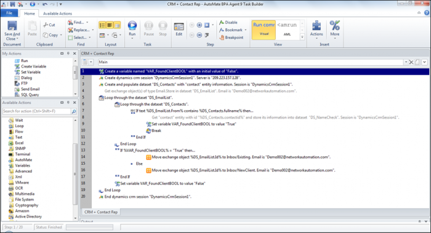The width and height of the screenshot is (431, 233).
Task: Open the More insert menu
Action: click(x=335, y=30)
